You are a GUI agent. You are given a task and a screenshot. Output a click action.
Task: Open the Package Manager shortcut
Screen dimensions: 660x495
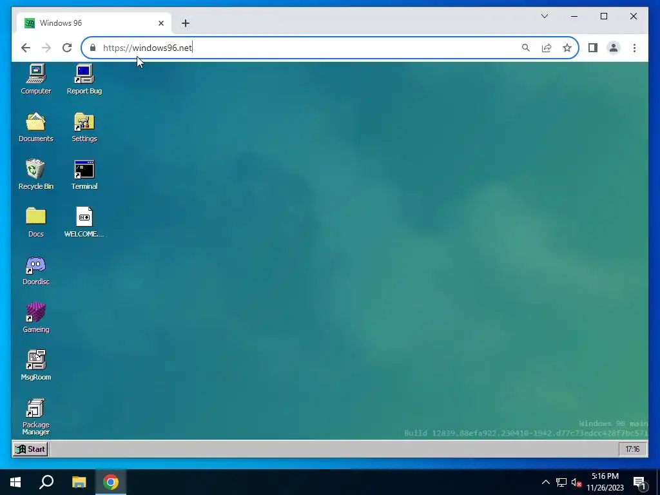click(36, 417)
